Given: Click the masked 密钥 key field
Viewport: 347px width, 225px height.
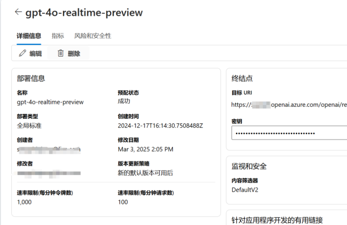Looking at the screenshot, I should point(289,133).
